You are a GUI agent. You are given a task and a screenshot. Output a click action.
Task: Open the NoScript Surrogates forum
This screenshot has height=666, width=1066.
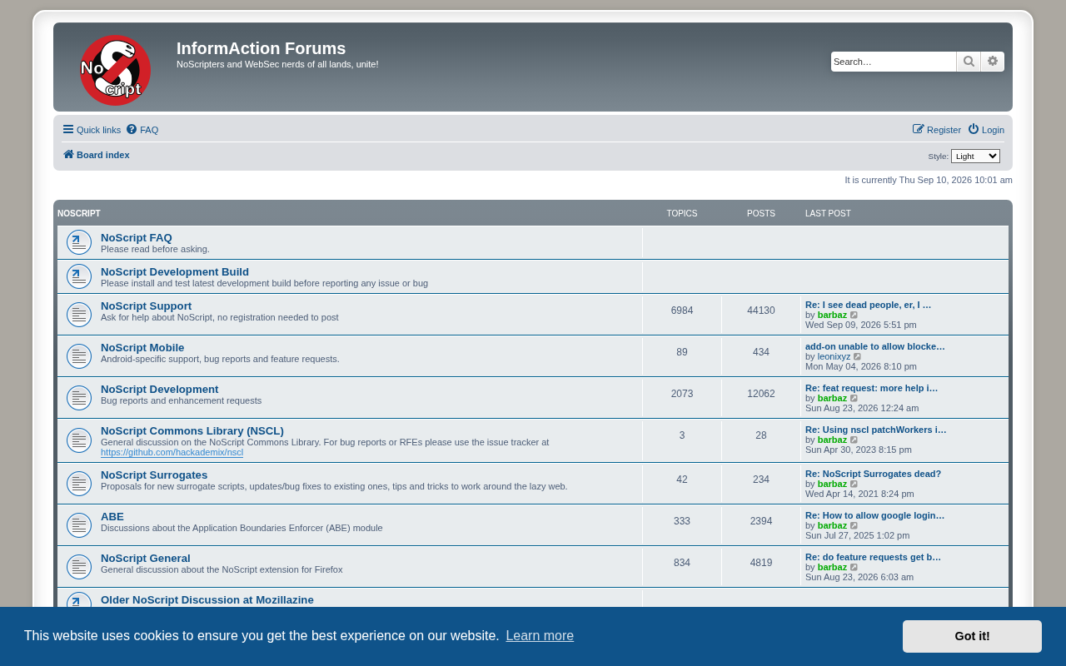tap(154, 475)
